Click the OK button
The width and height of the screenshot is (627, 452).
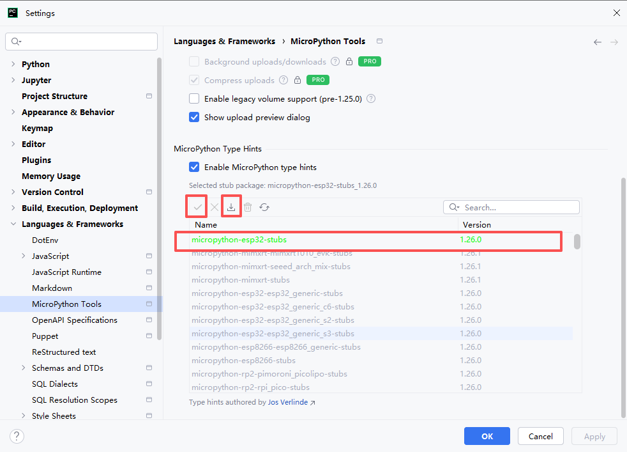487,436
